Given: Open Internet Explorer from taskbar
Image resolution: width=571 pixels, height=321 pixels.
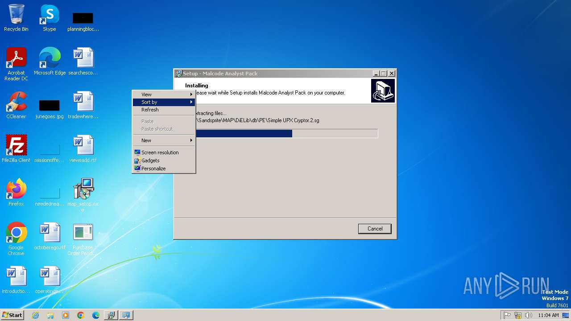Looking at the screenshot, I should [35, 315].
